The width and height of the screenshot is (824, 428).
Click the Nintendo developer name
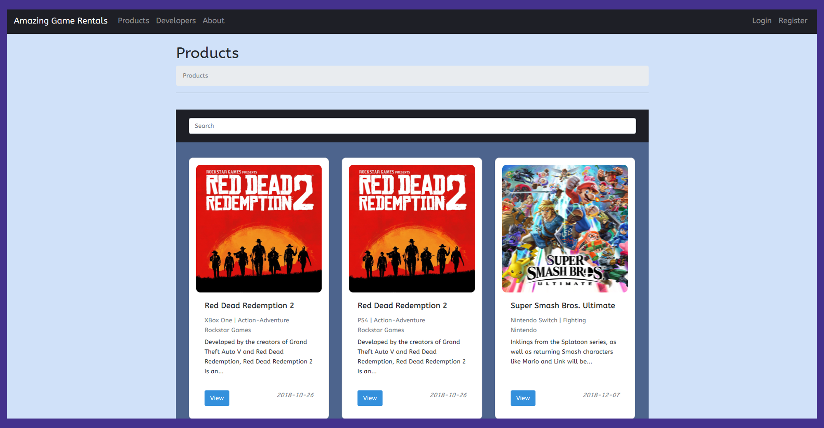tap(524, 330)
